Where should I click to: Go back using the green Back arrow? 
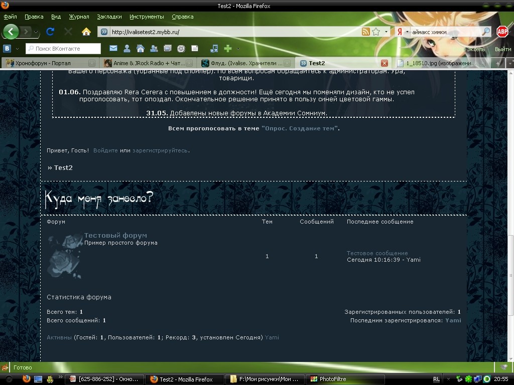[x=11, y=32]
